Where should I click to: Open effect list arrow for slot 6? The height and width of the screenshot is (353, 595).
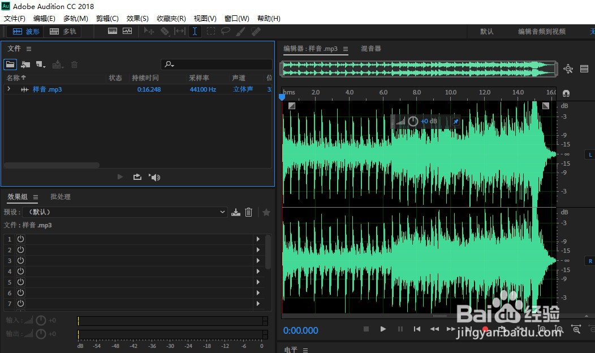point(258,292)
